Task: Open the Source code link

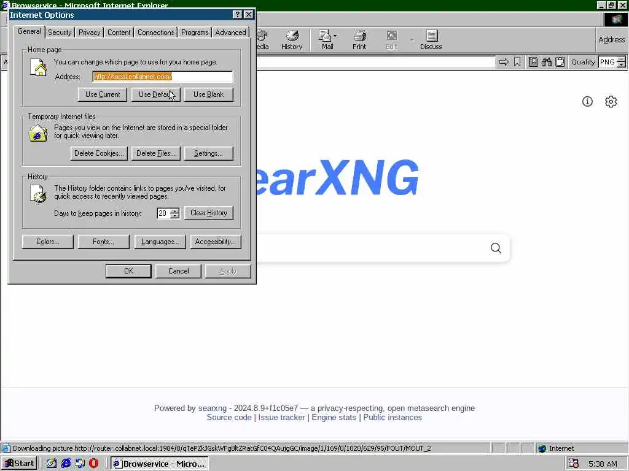Action: (x=229, y=417)
